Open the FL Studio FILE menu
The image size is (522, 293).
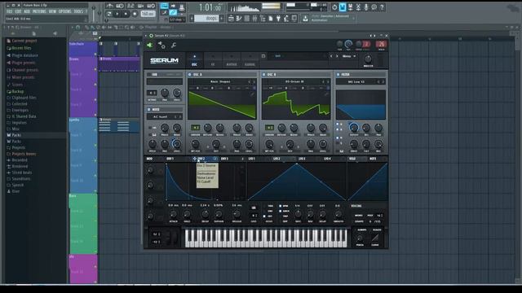(x=9, y=11)
